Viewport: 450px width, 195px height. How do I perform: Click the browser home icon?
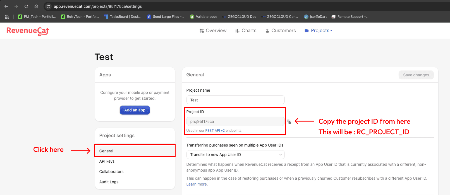[x=36, y=6]
